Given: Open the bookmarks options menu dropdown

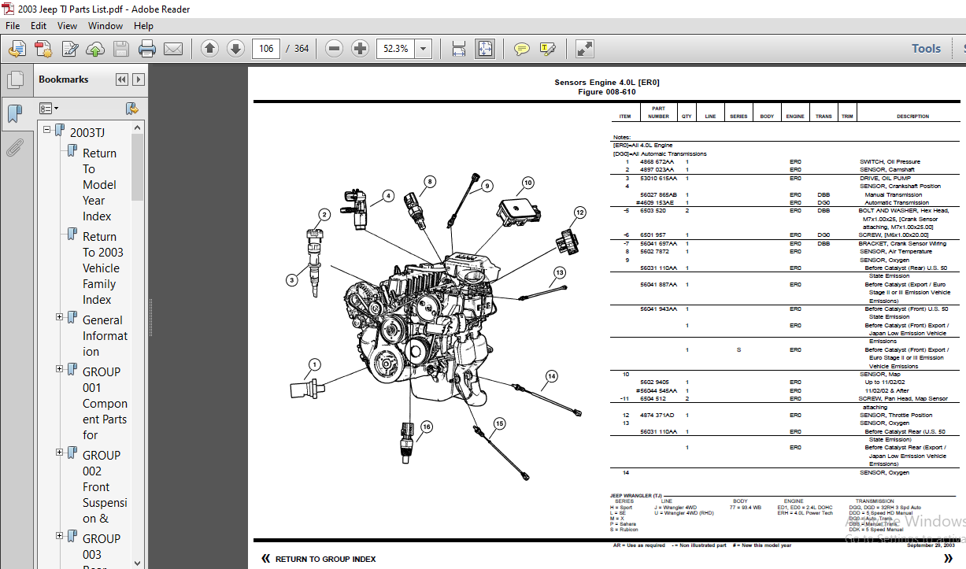Looking at the screenshot, I should (x=49, y=108).
